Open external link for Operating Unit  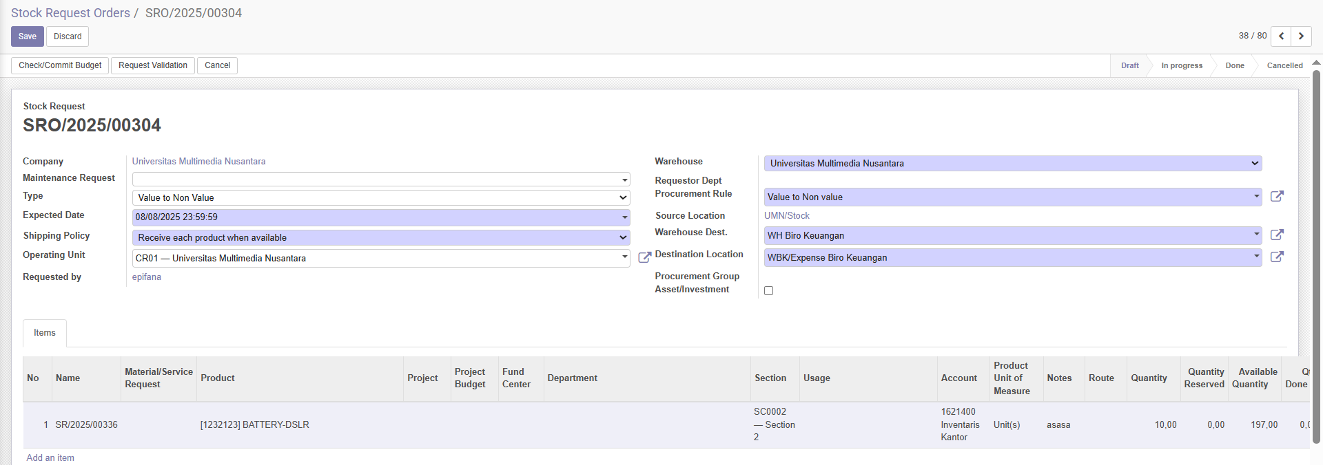[644, 258]
